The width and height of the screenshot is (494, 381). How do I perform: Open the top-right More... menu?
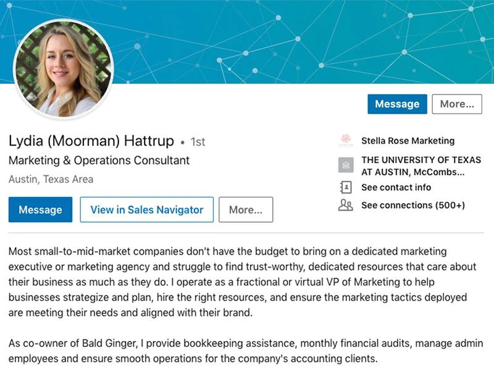457,104
